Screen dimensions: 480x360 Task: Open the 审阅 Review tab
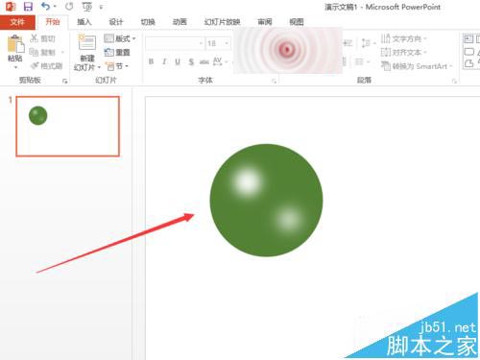click(x=265, y=22)
